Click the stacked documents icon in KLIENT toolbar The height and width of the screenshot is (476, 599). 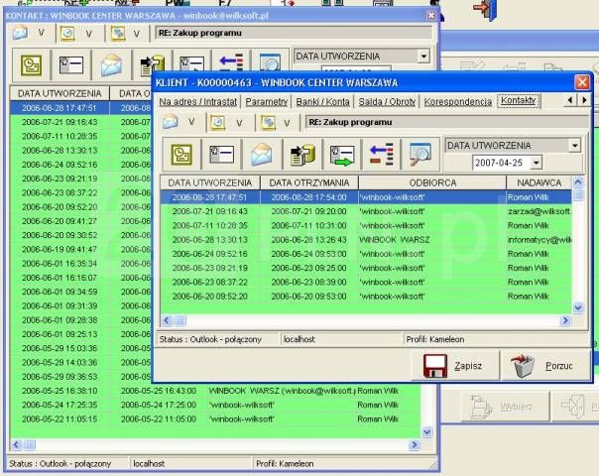(301, 154)
